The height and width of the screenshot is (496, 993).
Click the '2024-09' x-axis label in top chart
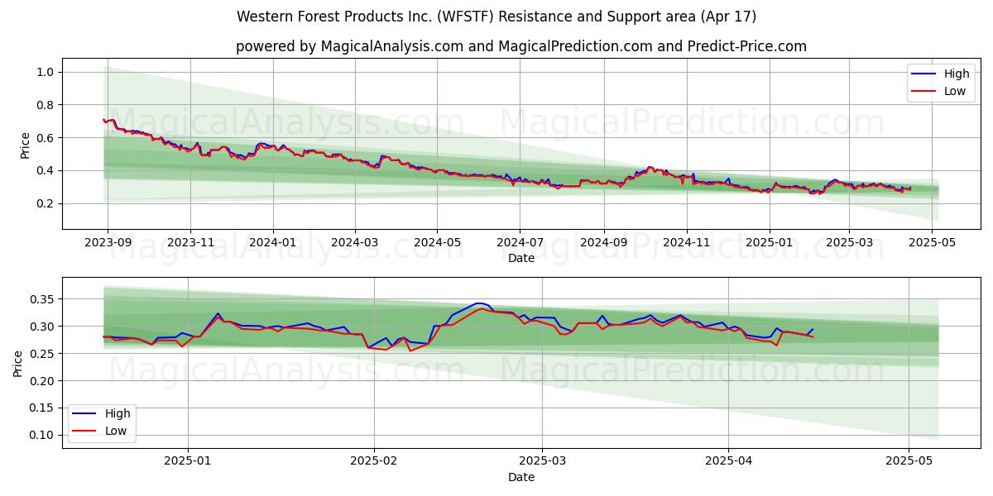(x=604, y=244)
